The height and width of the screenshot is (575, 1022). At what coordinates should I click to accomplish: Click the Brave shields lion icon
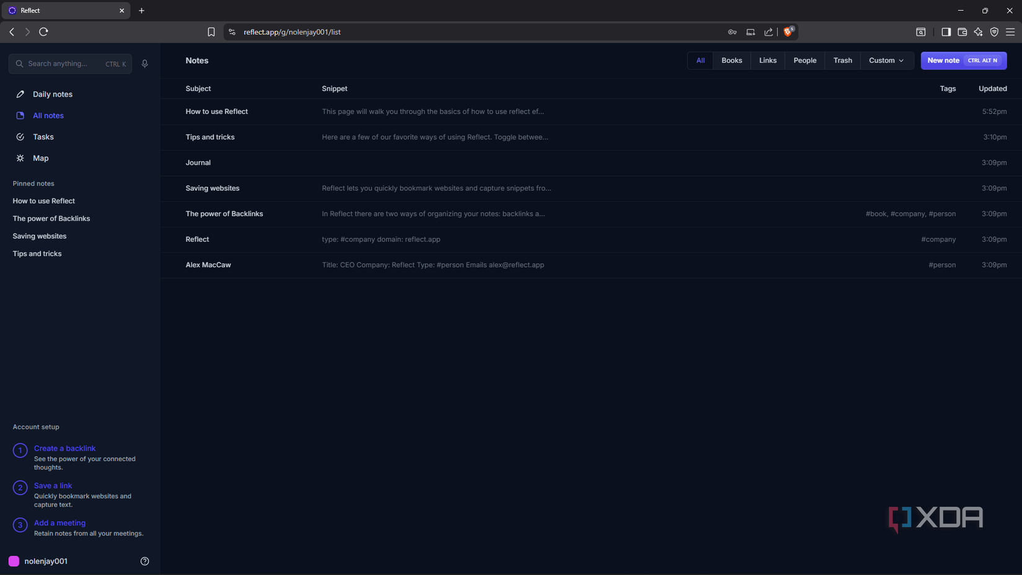[788, 32]
